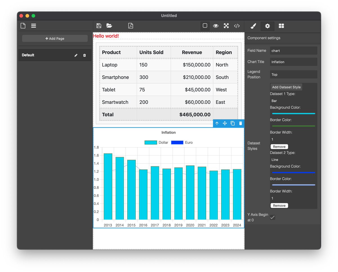Click the Total row label
Image resolution: width=338 pixels, height=272 pixels.
coord(108,114)
